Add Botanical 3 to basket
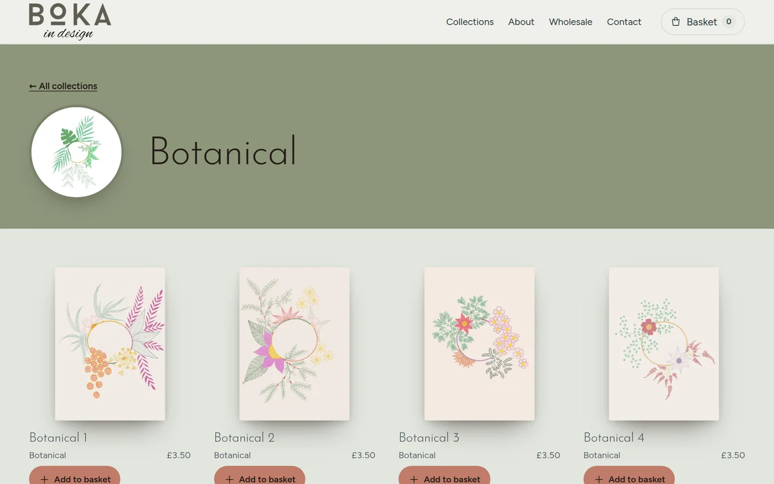Image resolution: width=774 pixels, height=484 pixels. coord(444,476)
